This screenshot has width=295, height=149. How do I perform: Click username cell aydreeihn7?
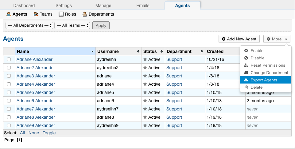[x=108, y=109]
